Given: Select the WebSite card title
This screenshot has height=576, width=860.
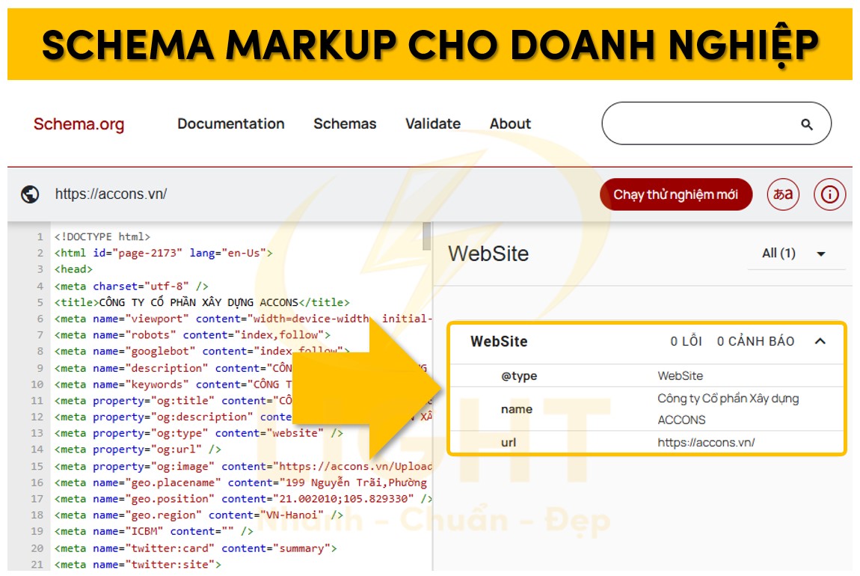Looking at the screenshot, I should tap(499, 341).
